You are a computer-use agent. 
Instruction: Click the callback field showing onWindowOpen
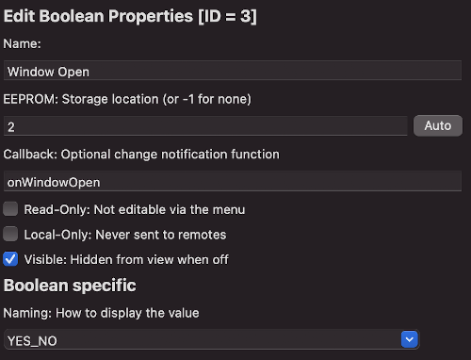[x=233, y=181]
